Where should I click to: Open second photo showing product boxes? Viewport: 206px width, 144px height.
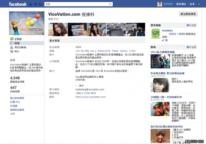(77, 29)
